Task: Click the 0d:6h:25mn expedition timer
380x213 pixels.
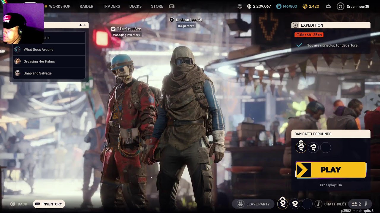Action: 309,35
